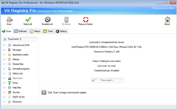The width and height of the screenshot is (177, 110).
Task: Close the Vit Registry Fix window
Action: point(173,3)
